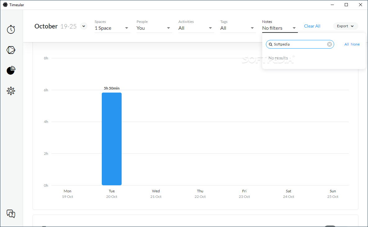Open the Spaces dropdown showing 1 Space
Viewport: 368px width, 227px height.
(x=112, y=28)
